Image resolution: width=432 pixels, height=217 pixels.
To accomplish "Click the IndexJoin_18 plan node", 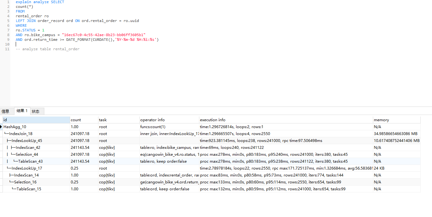I will pos(21,134).
